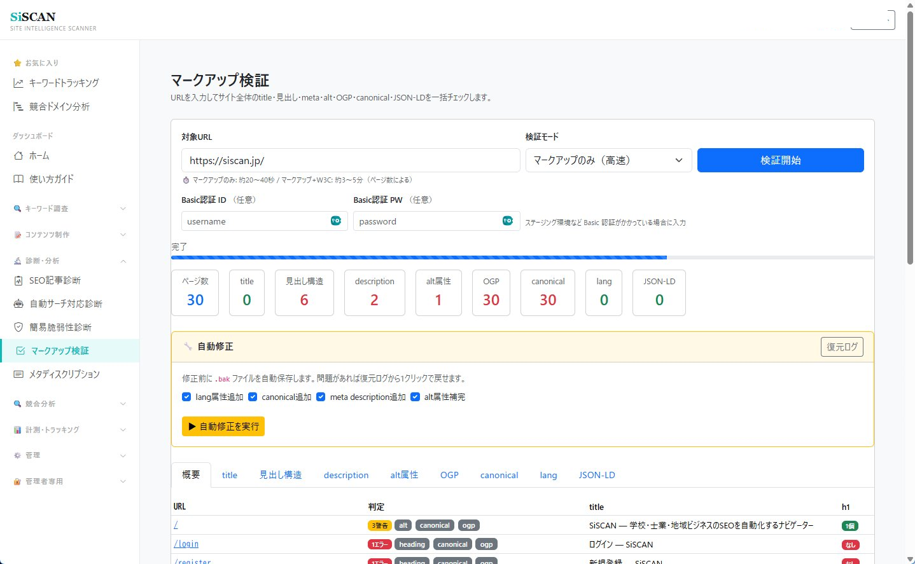Viewport: 915px width, 564px height.
Task: Click the Home house icon
Action: click(x=18, y=156)
